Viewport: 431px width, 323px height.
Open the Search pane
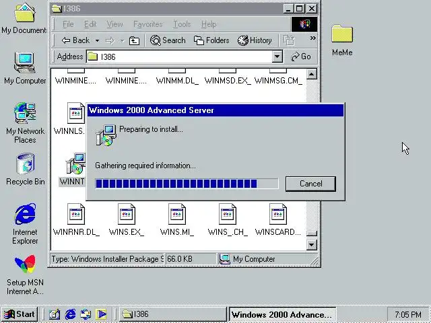168,40
